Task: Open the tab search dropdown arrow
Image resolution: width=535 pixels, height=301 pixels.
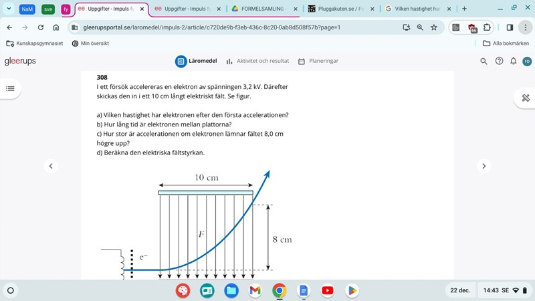Action: click(x=9, y=9)
